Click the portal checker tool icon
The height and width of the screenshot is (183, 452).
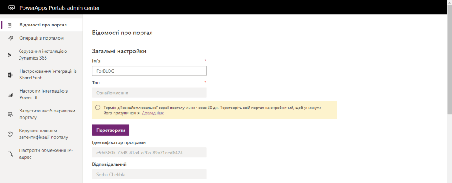10,114
